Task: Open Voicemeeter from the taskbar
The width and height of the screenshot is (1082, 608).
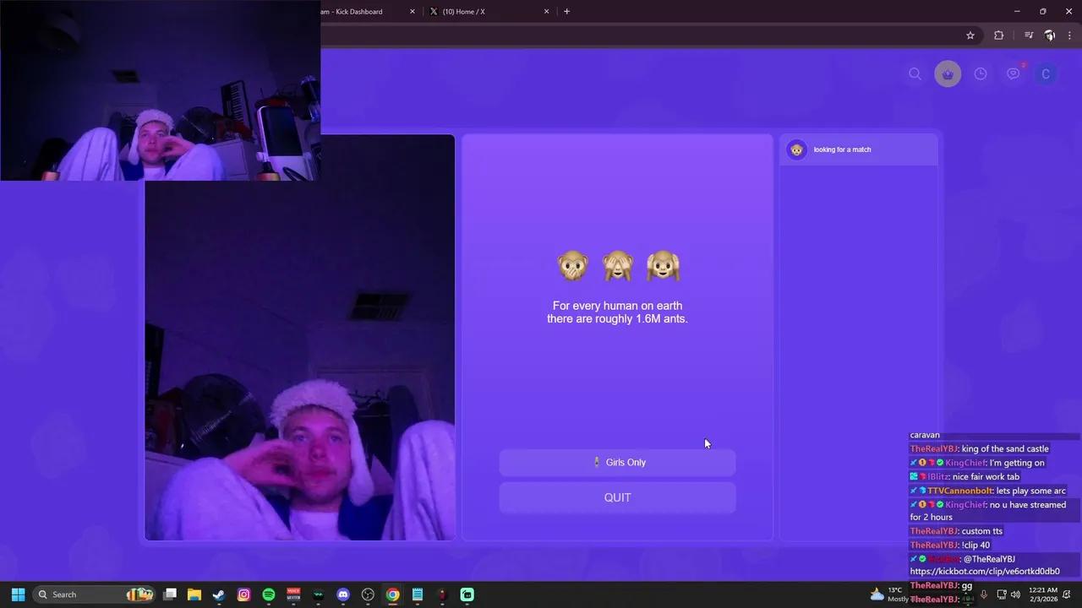Action: click(x=293, y=594)
